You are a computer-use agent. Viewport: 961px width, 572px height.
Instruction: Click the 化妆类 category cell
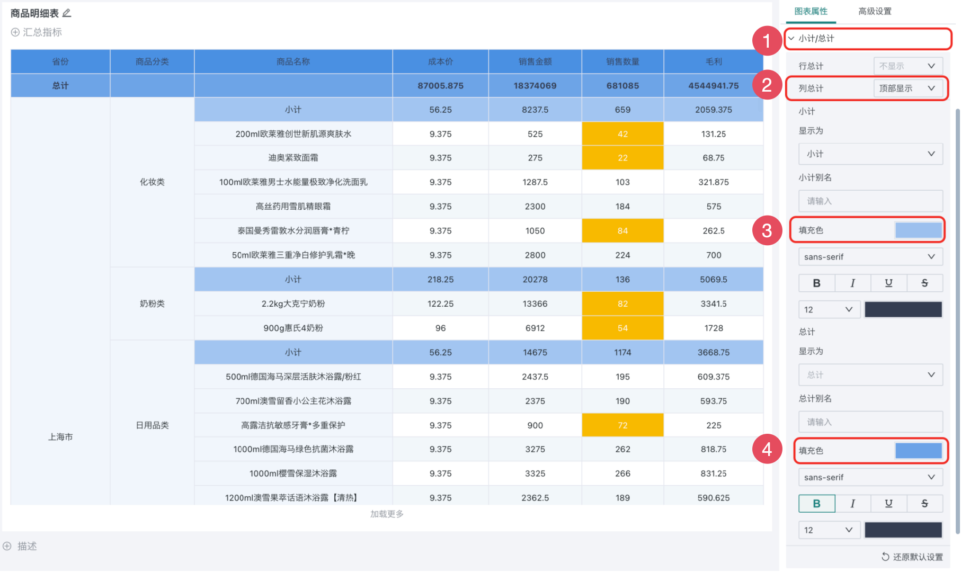pyautogui.click(x=152, y=182)
